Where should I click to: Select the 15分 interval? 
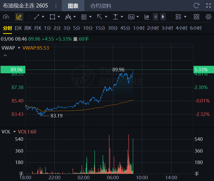click(x=100, y=28)
